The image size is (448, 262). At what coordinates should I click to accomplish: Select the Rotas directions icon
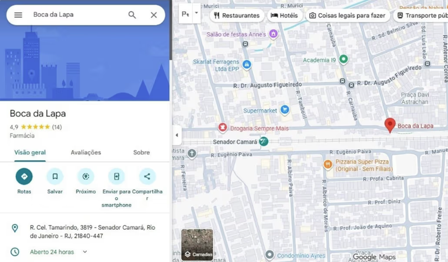click(24, 176)
